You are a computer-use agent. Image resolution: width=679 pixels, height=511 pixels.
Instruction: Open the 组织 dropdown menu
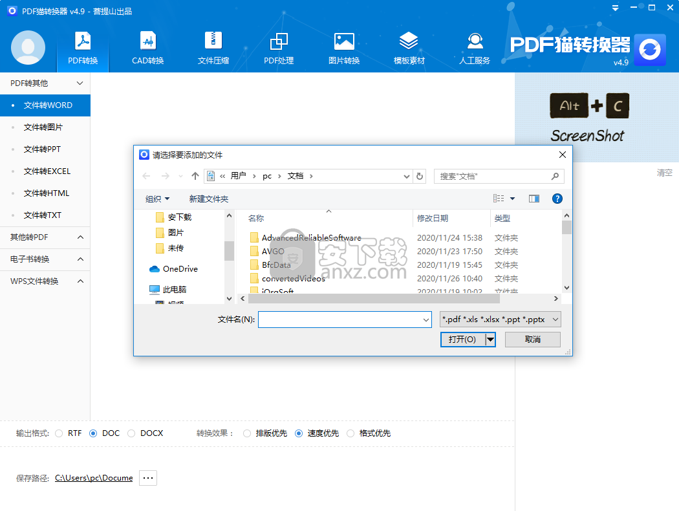(x=157, y=199)
